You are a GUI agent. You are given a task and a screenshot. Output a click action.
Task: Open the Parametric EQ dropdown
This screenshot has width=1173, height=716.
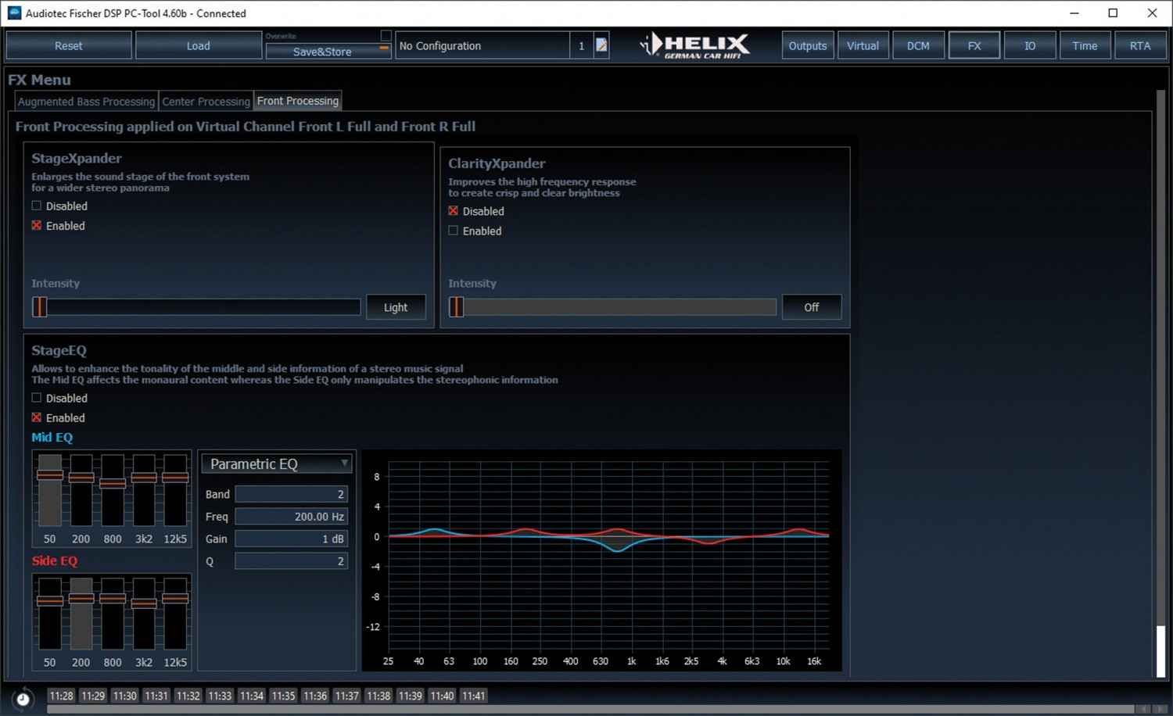click(277, 464)
